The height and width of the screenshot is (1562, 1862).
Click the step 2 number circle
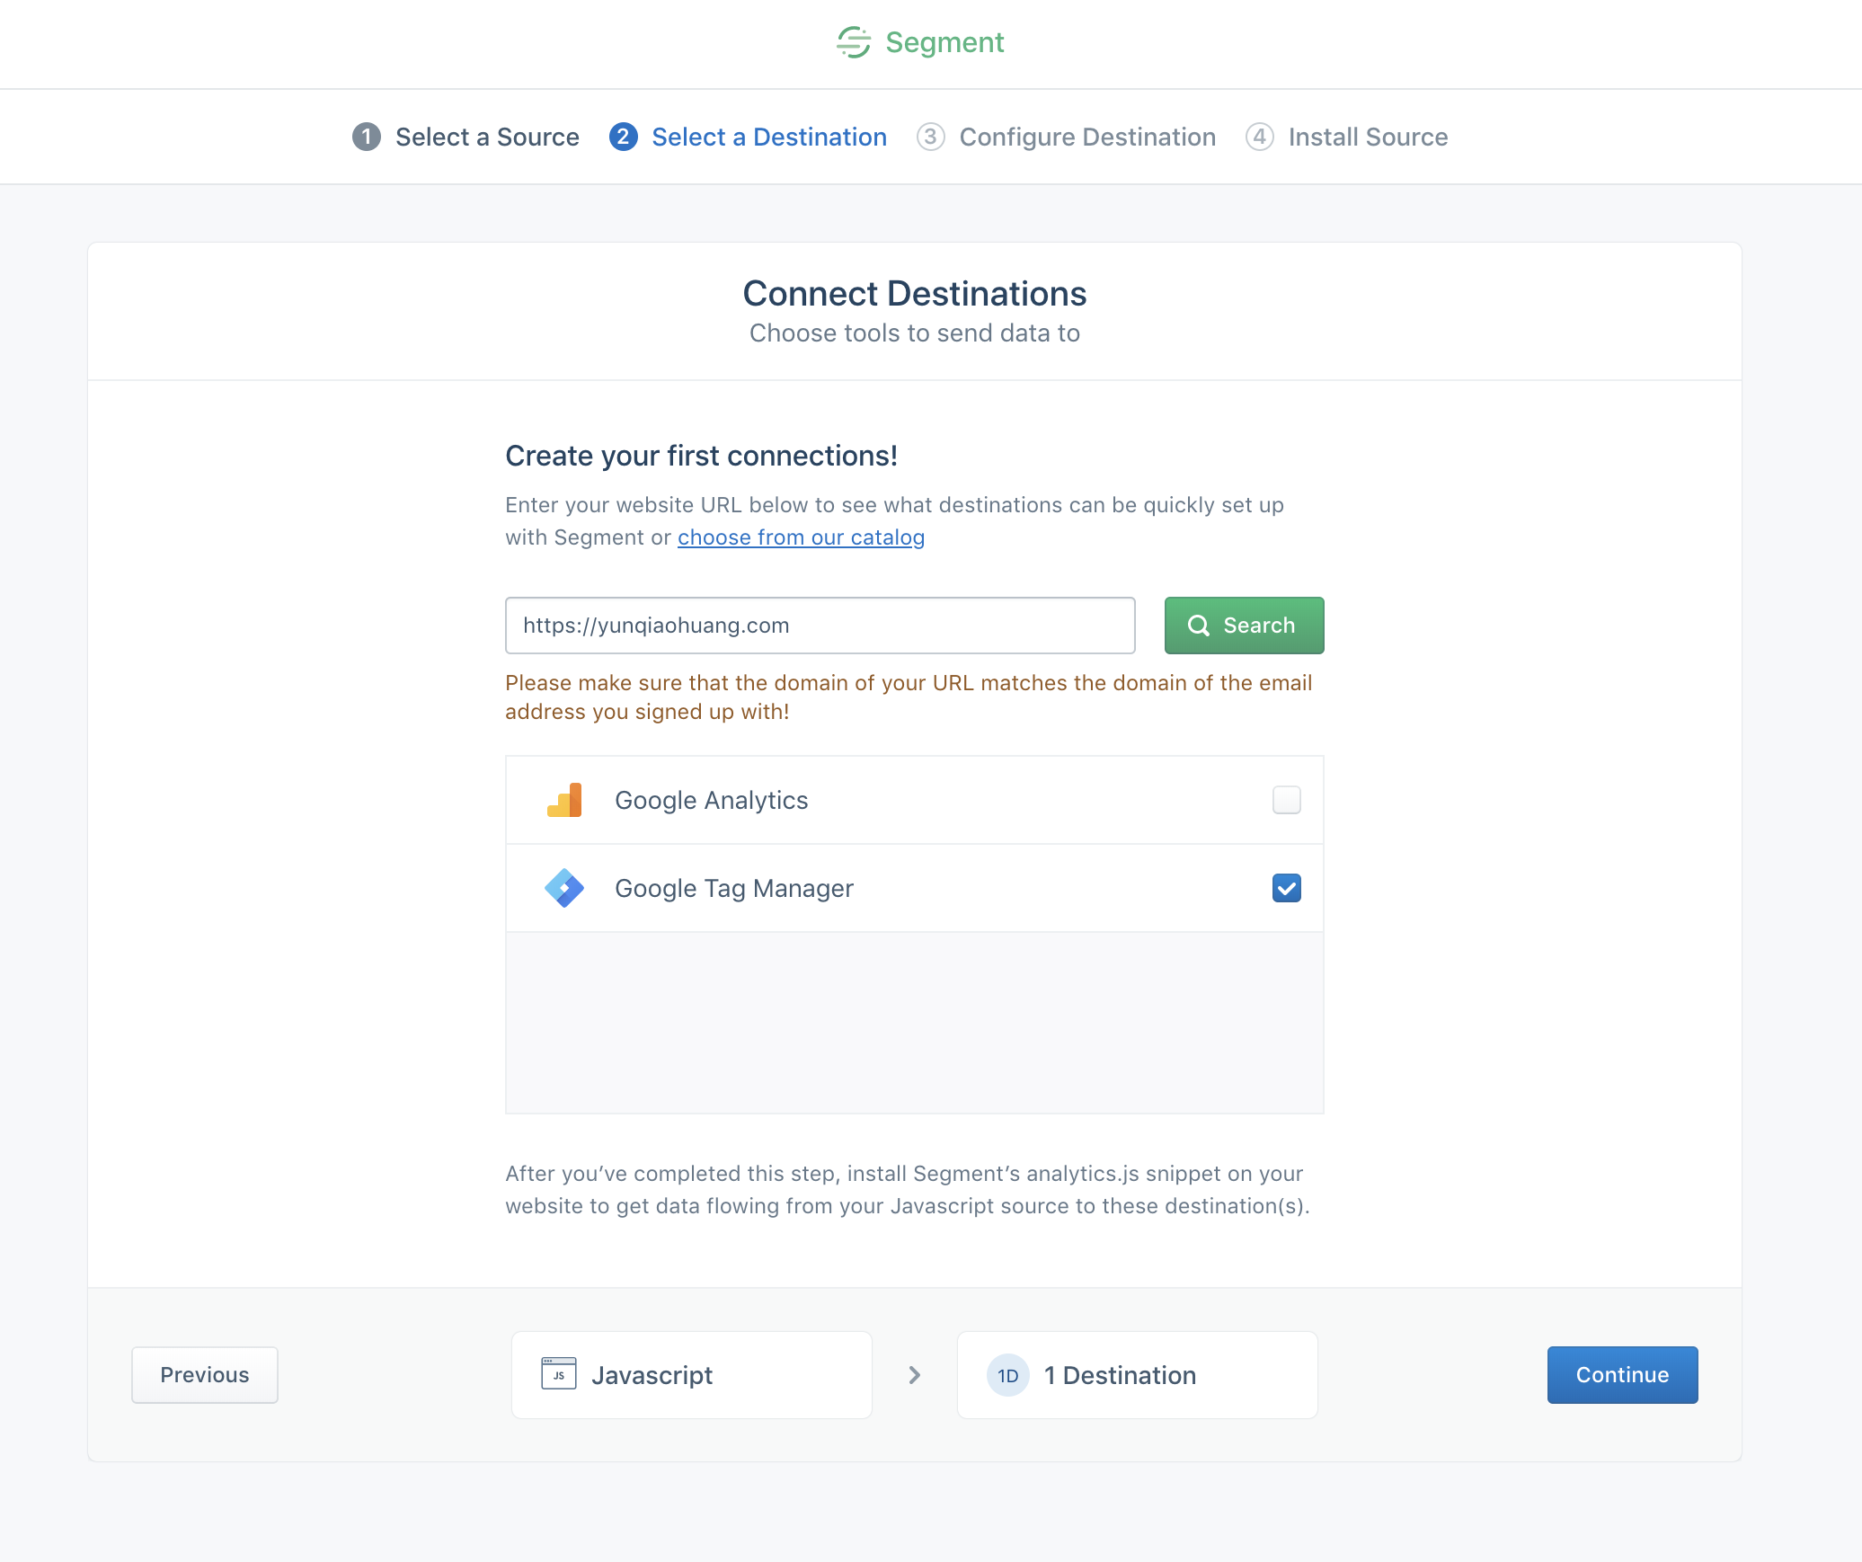(624, 137)
